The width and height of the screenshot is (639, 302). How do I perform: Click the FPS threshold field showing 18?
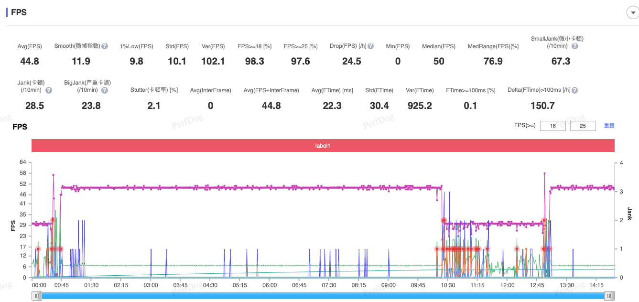[553, 126]
